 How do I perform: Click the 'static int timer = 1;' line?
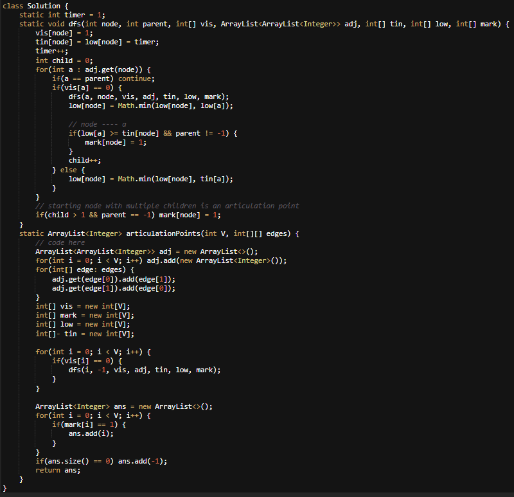click(62, 15)
